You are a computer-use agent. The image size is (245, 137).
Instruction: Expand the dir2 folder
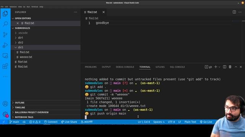[46, 43]
